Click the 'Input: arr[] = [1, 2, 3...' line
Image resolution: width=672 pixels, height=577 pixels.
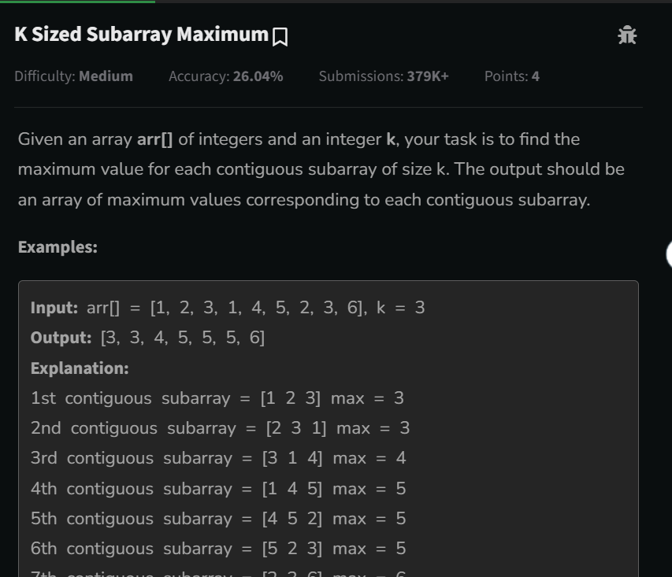tap(228, 308)
